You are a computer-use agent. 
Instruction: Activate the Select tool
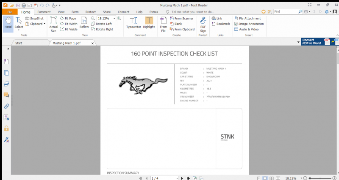coord(19,23)
